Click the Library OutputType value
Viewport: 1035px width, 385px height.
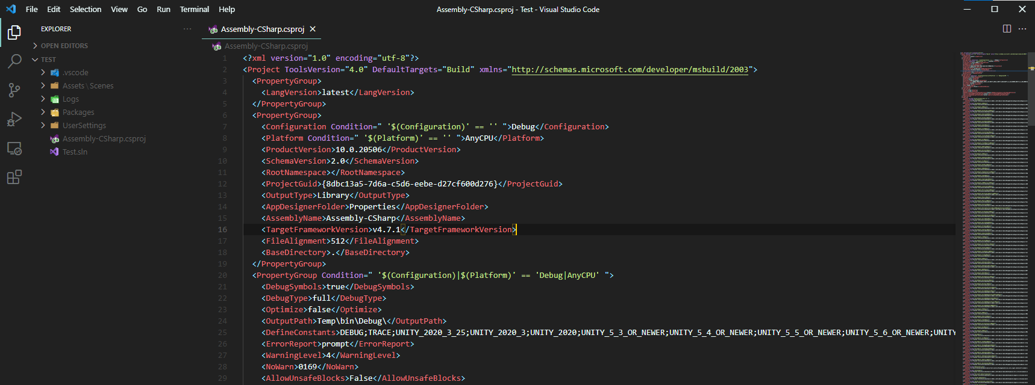click(x=333, y=196)
